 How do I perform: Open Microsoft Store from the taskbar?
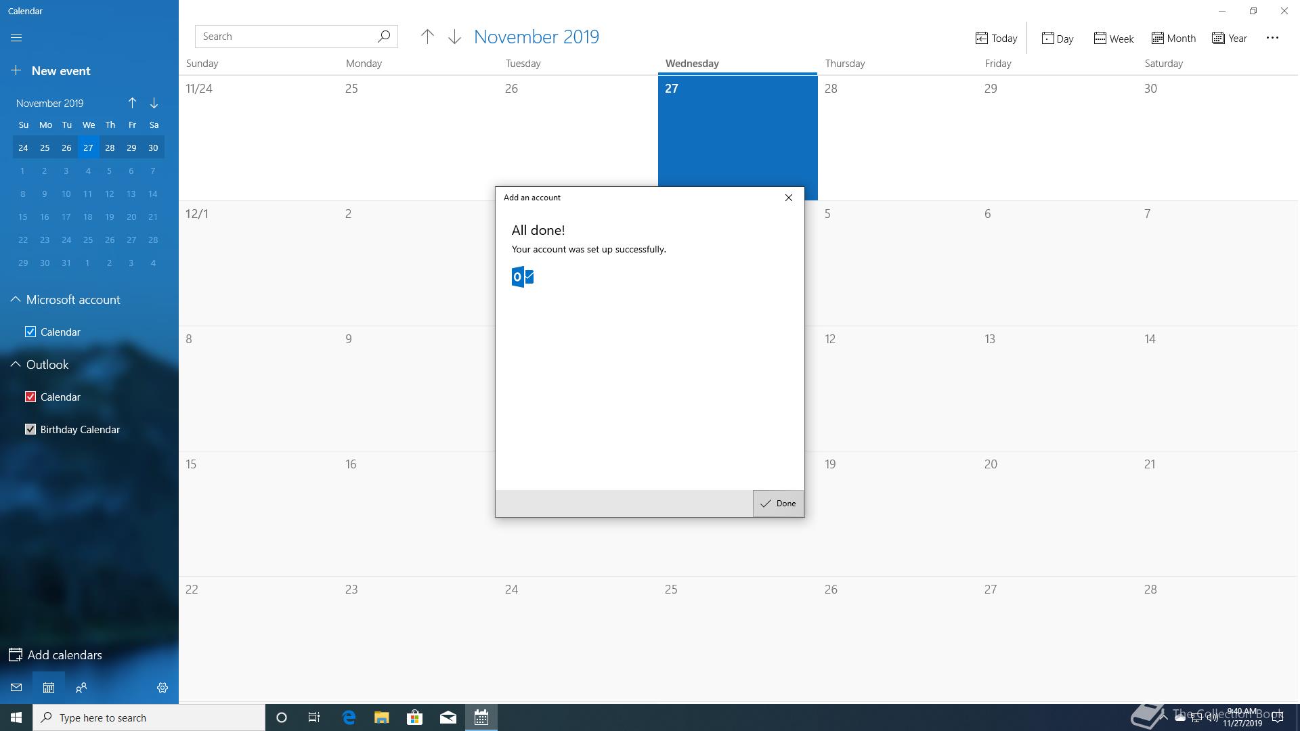click(x=414, y=717)
